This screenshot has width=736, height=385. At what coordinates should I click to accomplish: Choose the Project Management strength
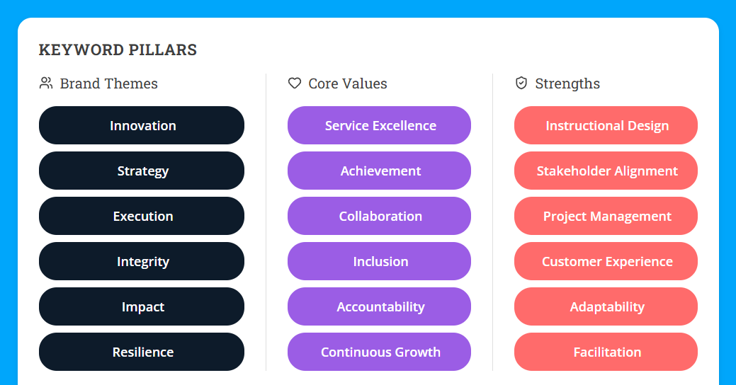pos(606,216)
